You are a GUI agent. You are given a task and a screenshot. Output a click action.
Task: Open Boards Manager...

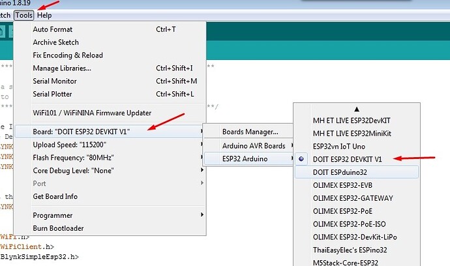[248, 132]
